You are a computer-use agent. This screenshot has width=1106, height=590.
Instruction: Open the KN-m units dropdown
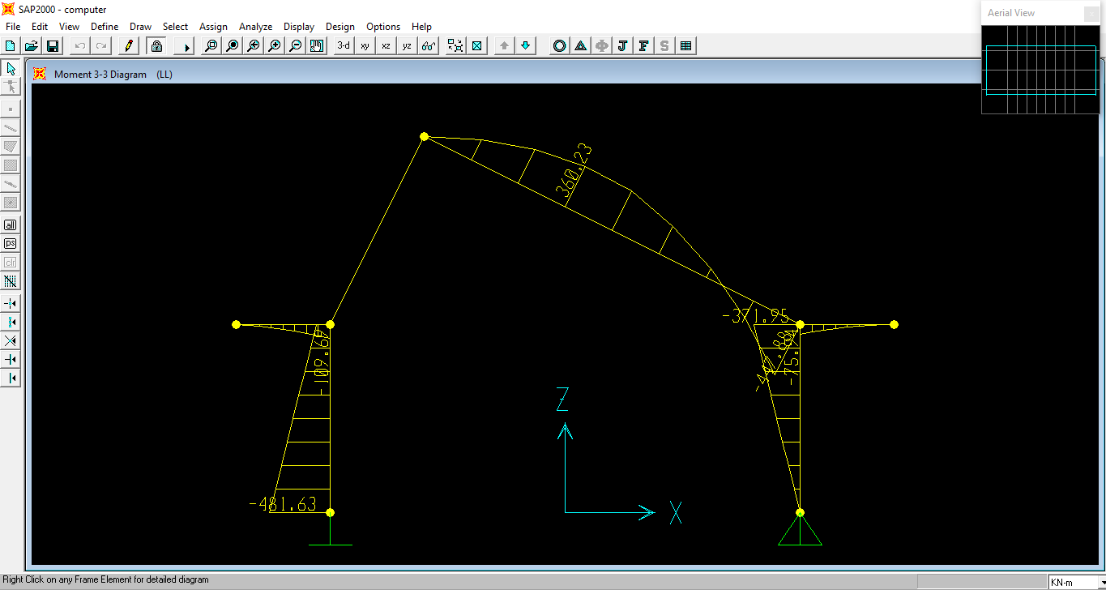click(x=1071, y=581)
